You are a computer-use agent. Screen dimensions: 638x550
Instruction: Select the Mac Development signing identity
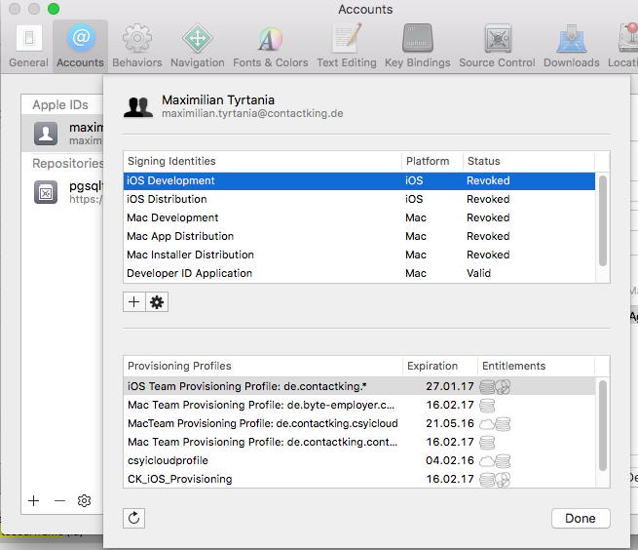click(x=359, y=217)
